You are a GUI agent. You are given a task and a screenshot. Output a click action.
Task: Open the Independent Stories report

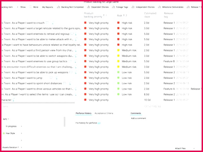[143, 7]
